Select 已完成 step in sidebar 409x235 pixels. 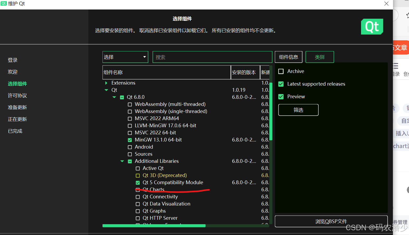click(15, 131)
